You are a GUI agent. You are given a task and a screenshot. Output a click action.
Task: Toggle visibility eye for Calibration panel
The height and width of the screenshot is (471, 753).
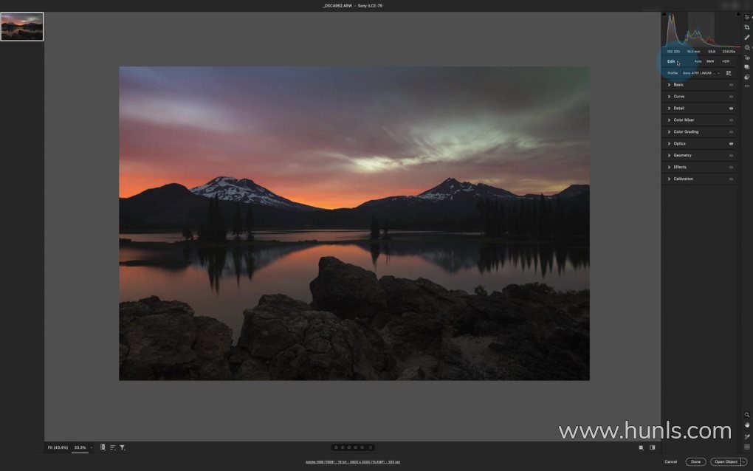click(x=732, y=179)
